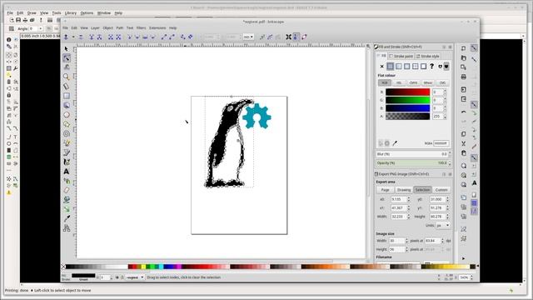Select the Ellipse tool
The height and width of the screenshot is (300, 533).
click(67, 115)
